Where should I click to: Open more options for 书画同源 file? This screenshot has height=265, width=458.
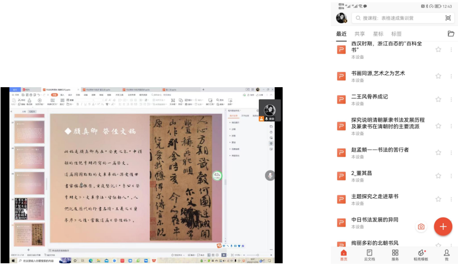click(451, 76)
